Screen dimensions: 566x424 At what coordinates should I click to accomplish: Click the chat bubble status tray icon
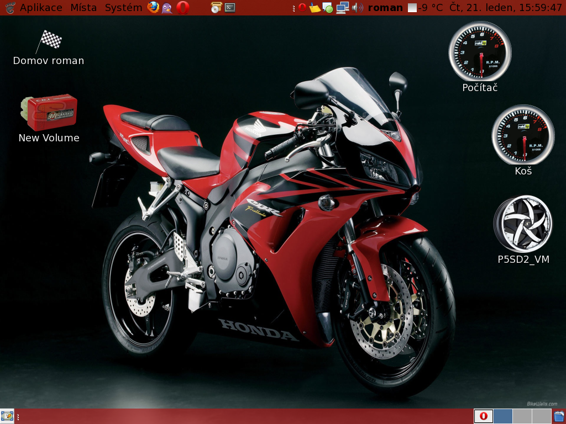[x=328, y=8]
